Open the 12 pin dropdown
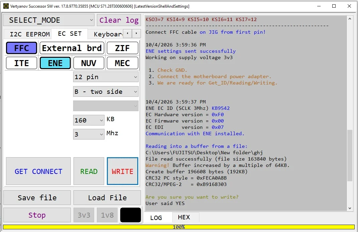 click(106, 77)
